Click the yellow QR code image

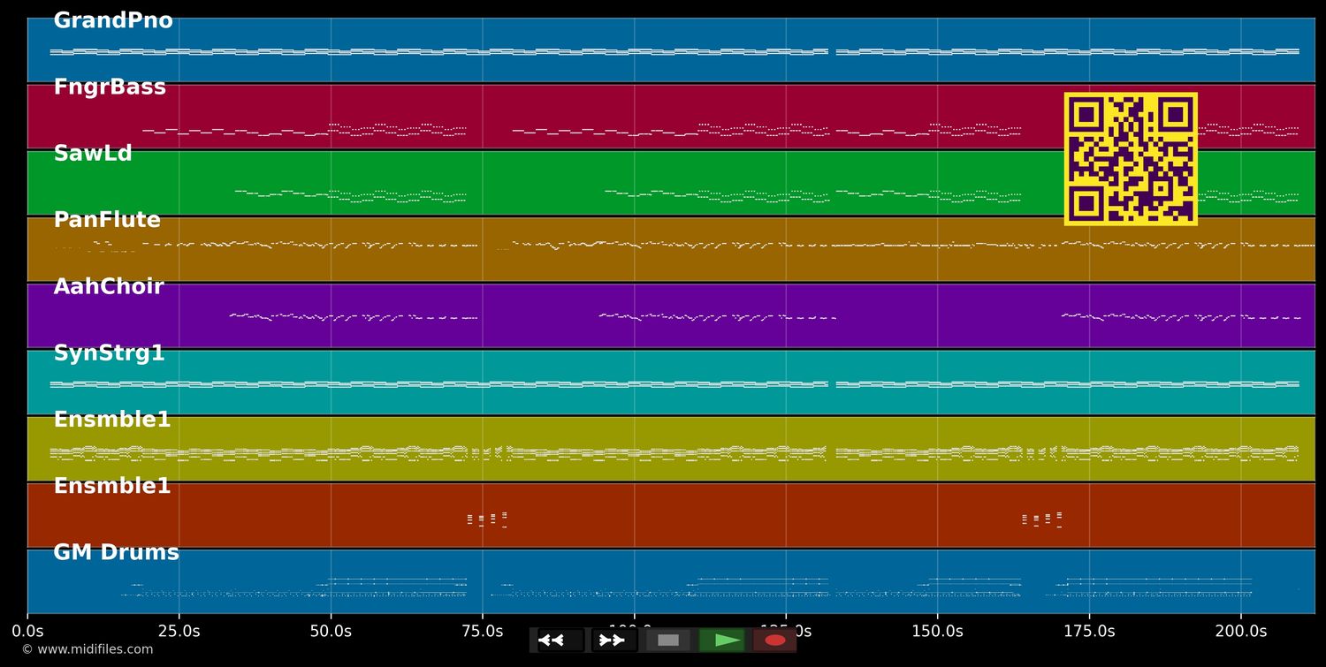click(1131, 159)
